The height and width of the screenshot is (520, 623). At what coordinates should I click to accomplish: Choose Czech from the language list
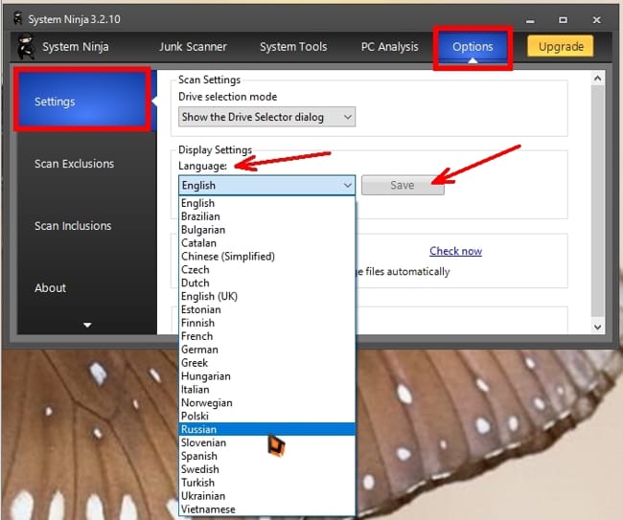266,269
